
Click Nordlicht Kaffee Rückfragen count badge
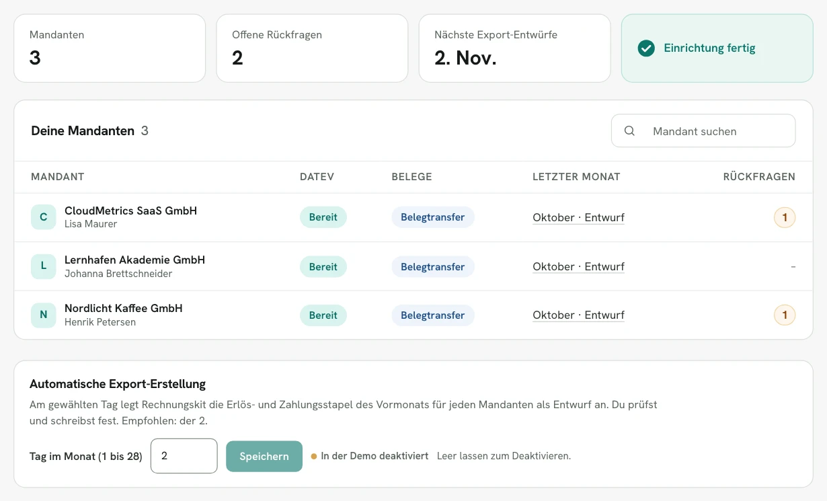coord(785,315)
